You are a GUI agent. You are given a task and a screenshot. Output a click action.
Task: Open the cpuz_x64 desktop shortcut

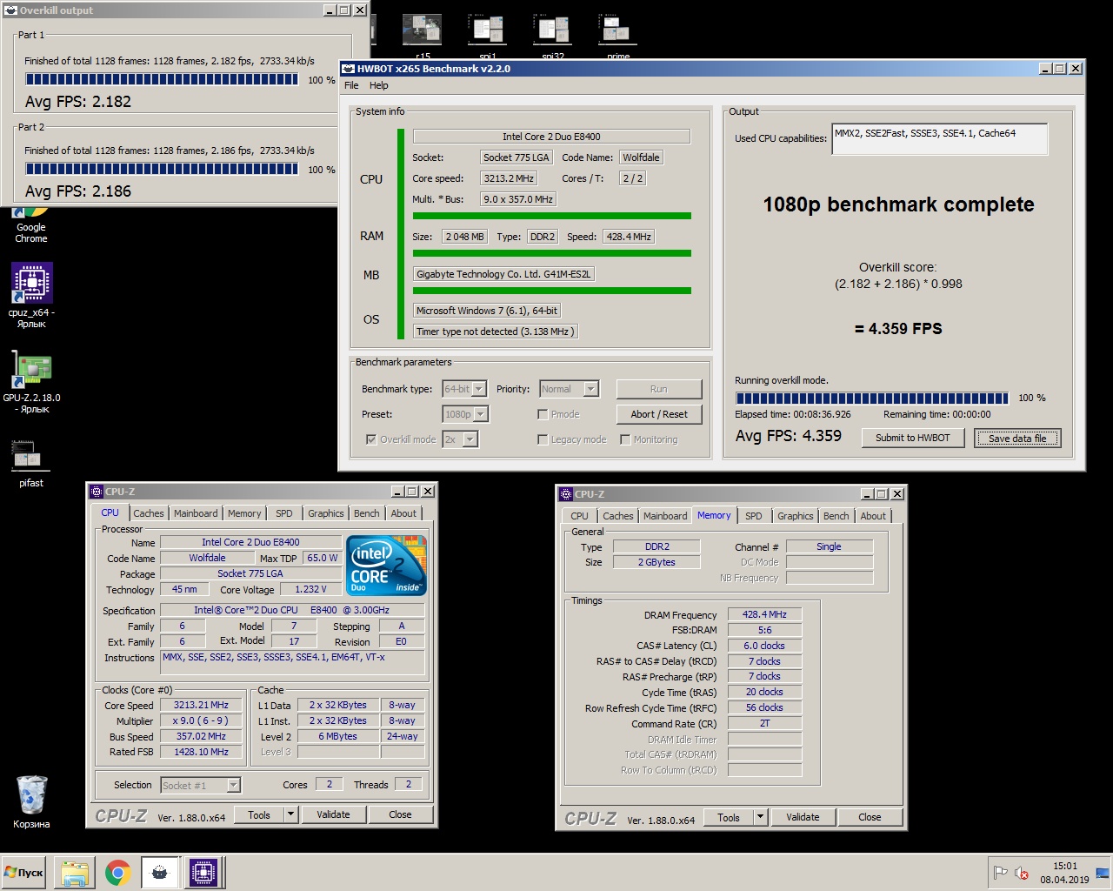click(31, 295)
